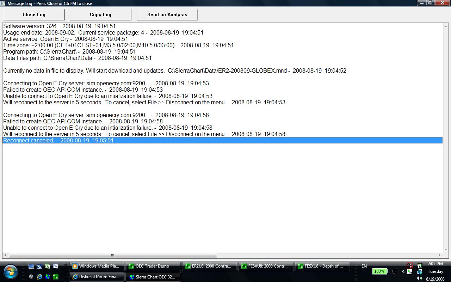Click the Message Log window title icon
451x282 pixels.
[x=3, y=3]
